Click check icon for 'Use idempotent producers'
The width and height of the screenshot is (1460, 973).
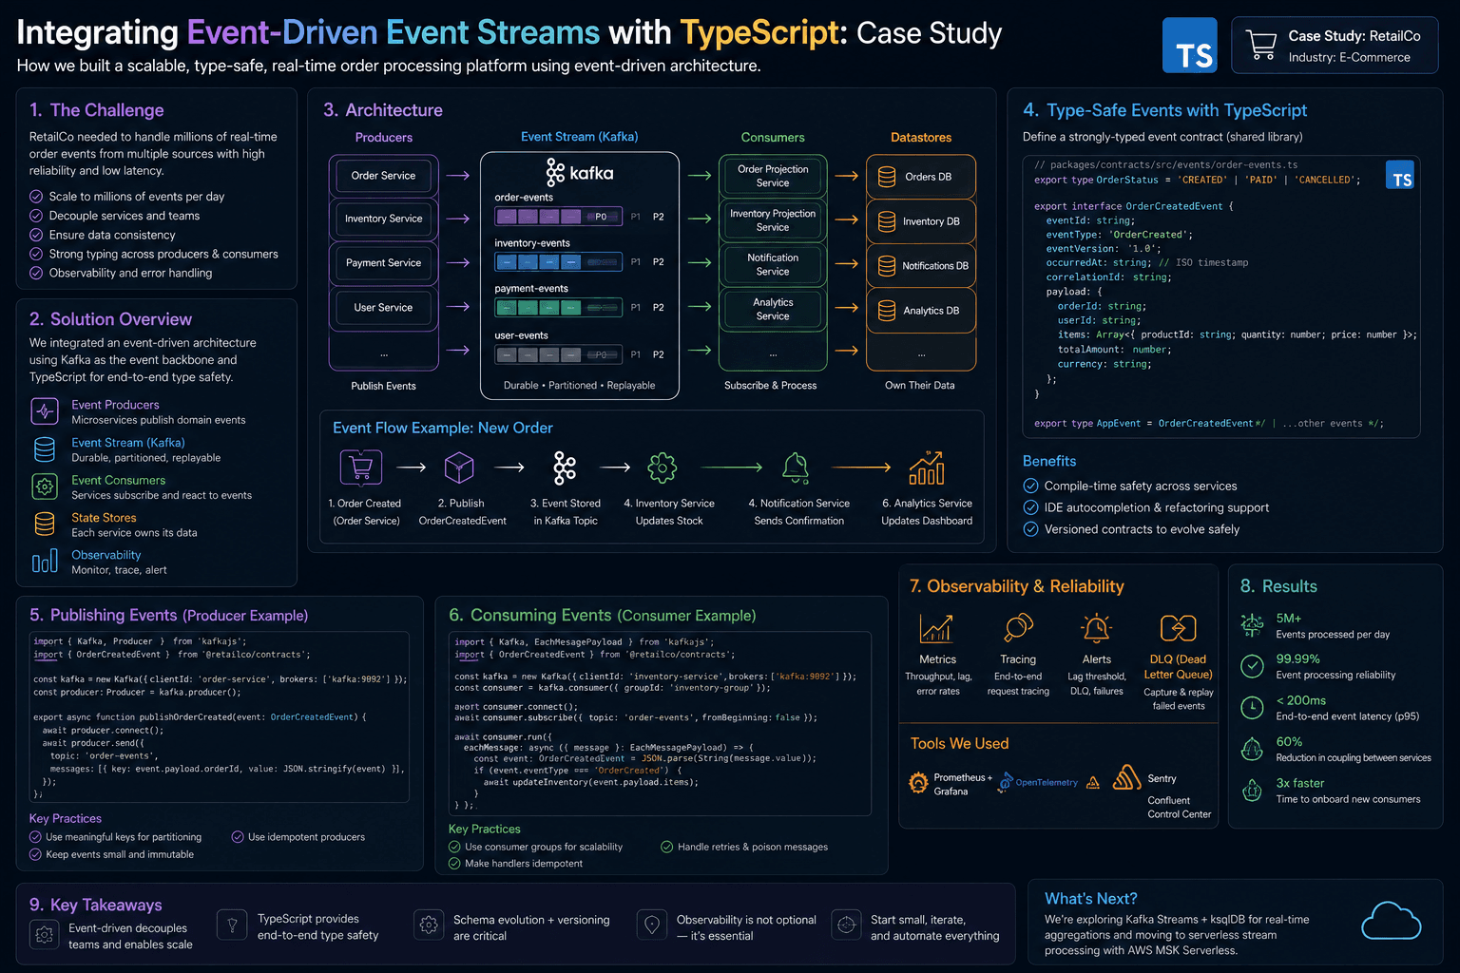pyautogui.click(x=238, y=837)
